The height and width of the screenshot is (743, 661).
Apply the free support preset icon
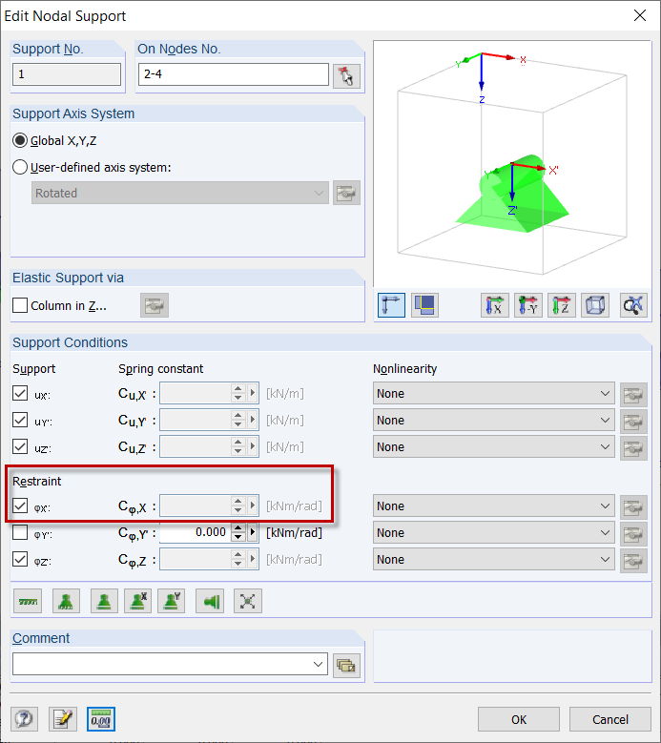pos(248,601)
